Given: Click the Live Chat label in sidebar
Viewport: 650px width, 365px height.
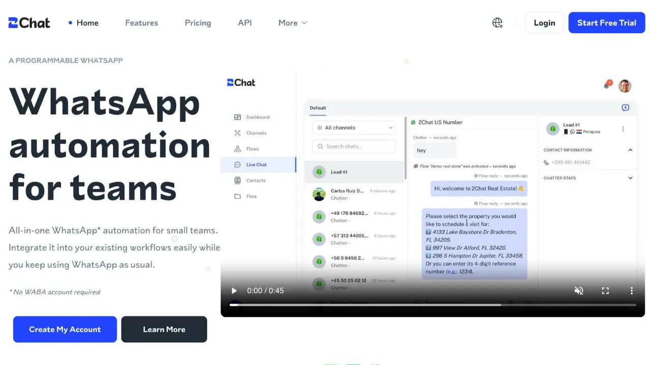Looking at the screenshot, I should click(256, 164).
